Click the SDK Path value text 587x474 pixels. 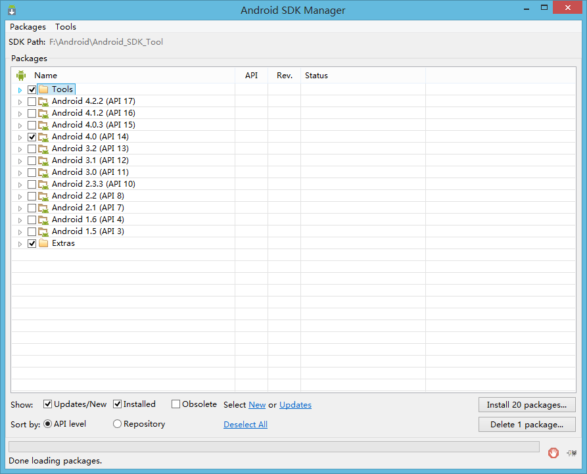tap(106, 42)
